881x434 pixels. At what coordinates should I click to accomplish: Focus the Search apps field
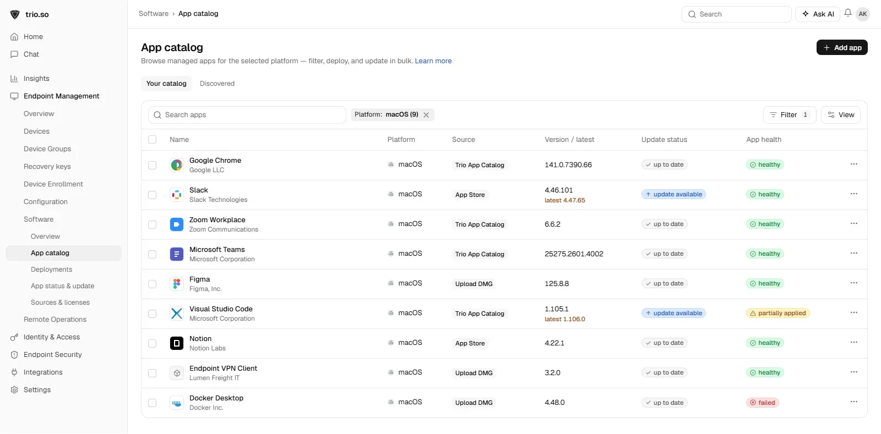(x=247, y=115)
